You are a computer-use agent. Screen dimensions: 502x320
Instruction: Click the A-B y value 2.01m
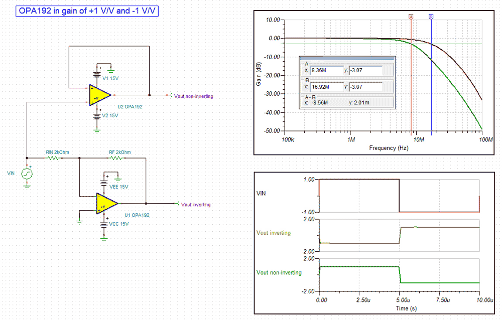click(x=361, y=103)
